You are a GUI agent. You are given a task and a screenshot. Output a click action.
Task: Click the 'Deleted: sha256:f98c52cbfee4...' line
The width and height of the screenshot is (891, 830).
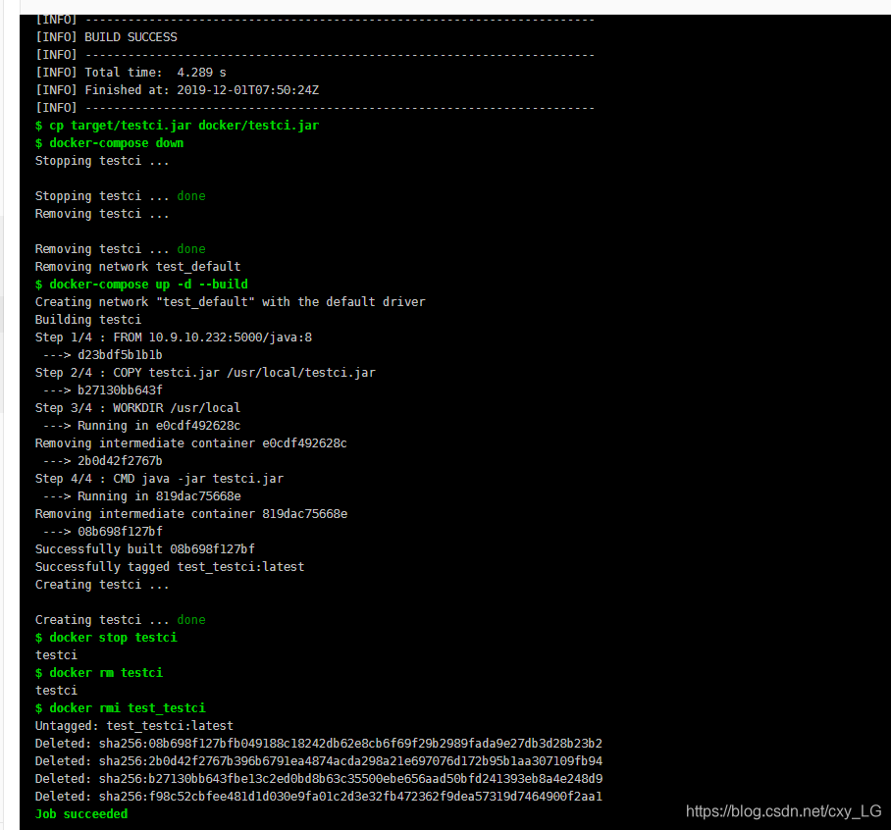pyautogui.click(x=319, y=796)
